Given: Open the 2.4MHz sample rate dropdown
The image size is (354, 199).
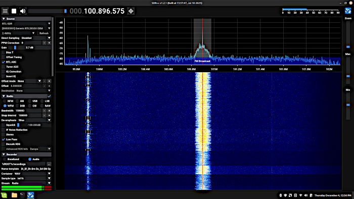Looking at the screenshot, I should pyautogui.click(x=18, y=33).
